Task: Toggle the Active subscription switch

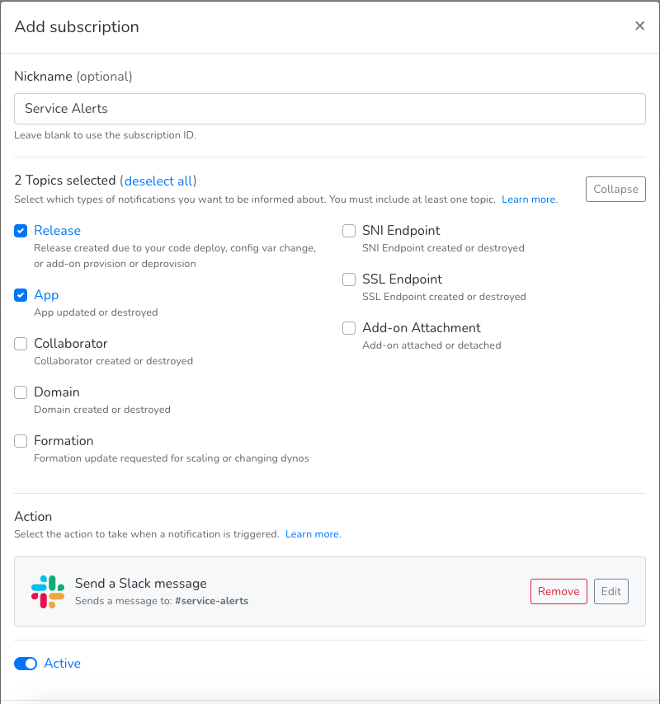Action: pos(26,664)
